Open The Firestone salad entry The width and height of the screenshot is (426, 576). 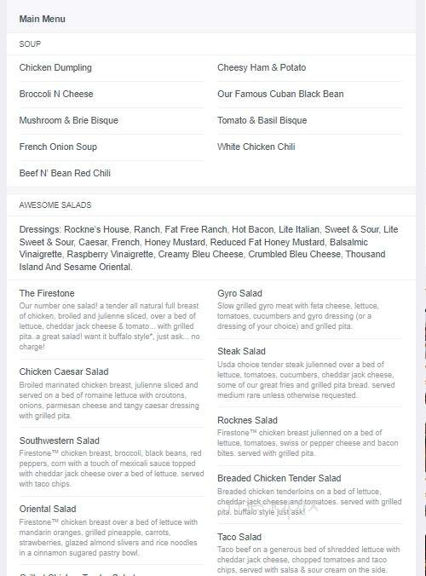[x=47, y=293]
